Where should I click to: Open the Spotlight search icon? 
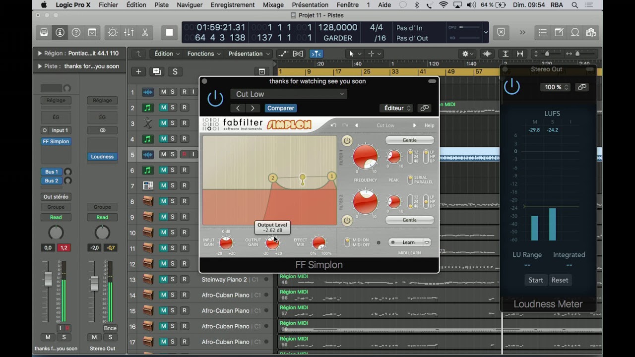pos(575,5)
